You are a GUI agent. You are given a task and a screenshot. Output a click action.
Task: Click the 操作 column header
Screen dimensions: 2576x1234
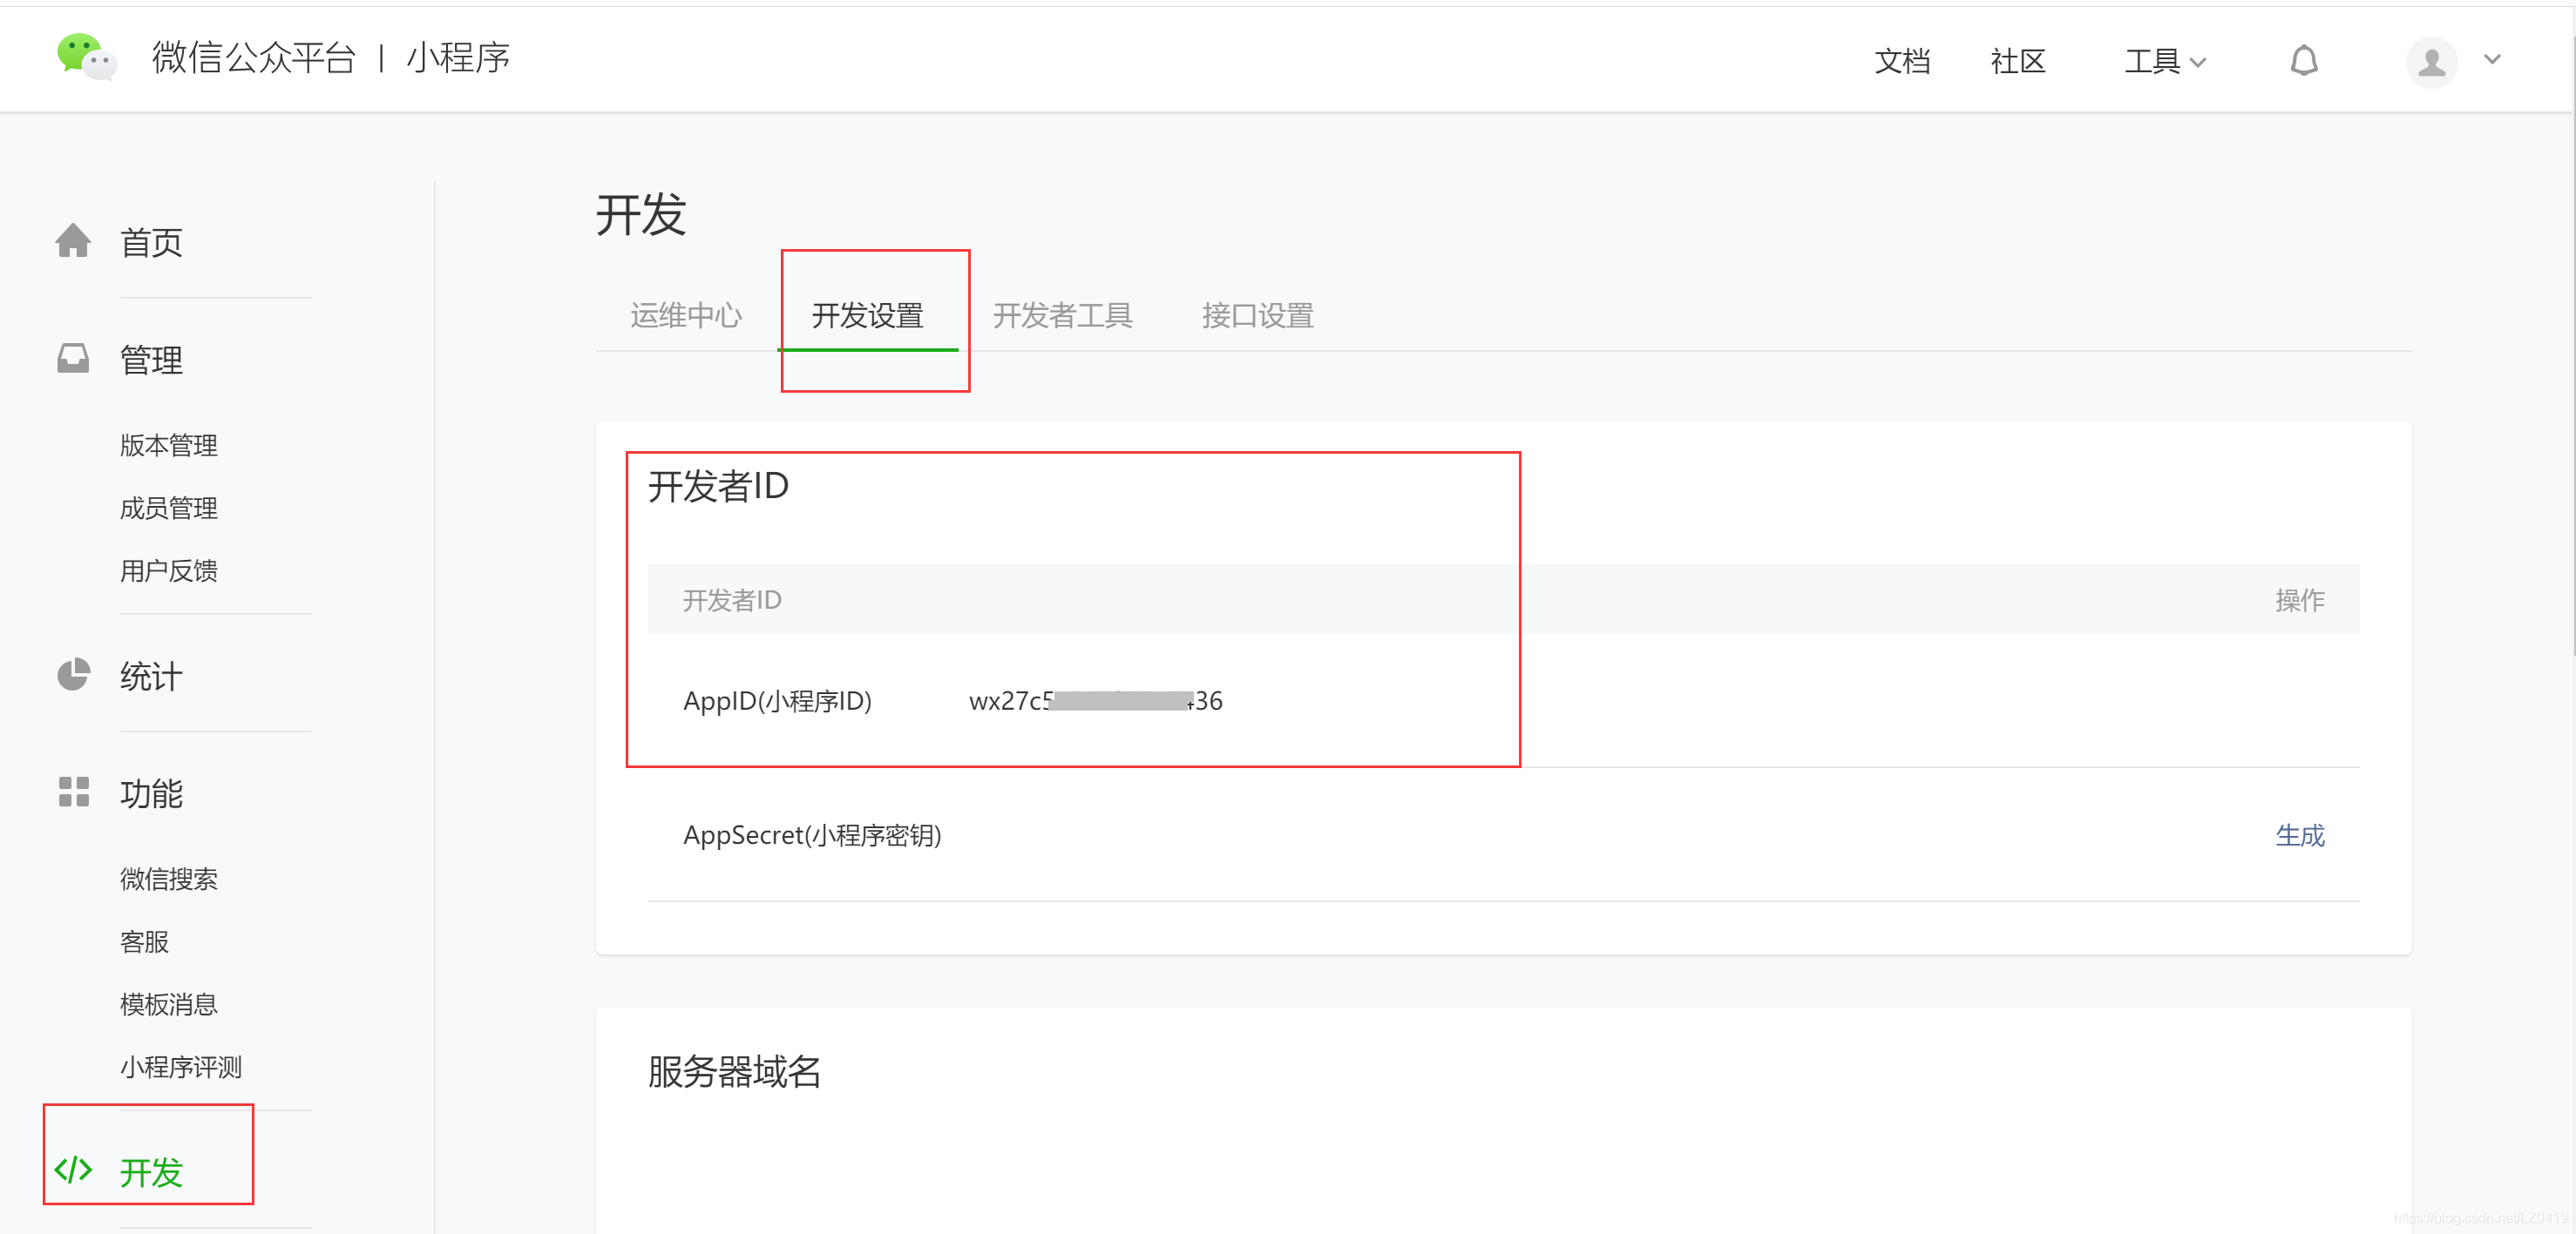point(2300,601)
